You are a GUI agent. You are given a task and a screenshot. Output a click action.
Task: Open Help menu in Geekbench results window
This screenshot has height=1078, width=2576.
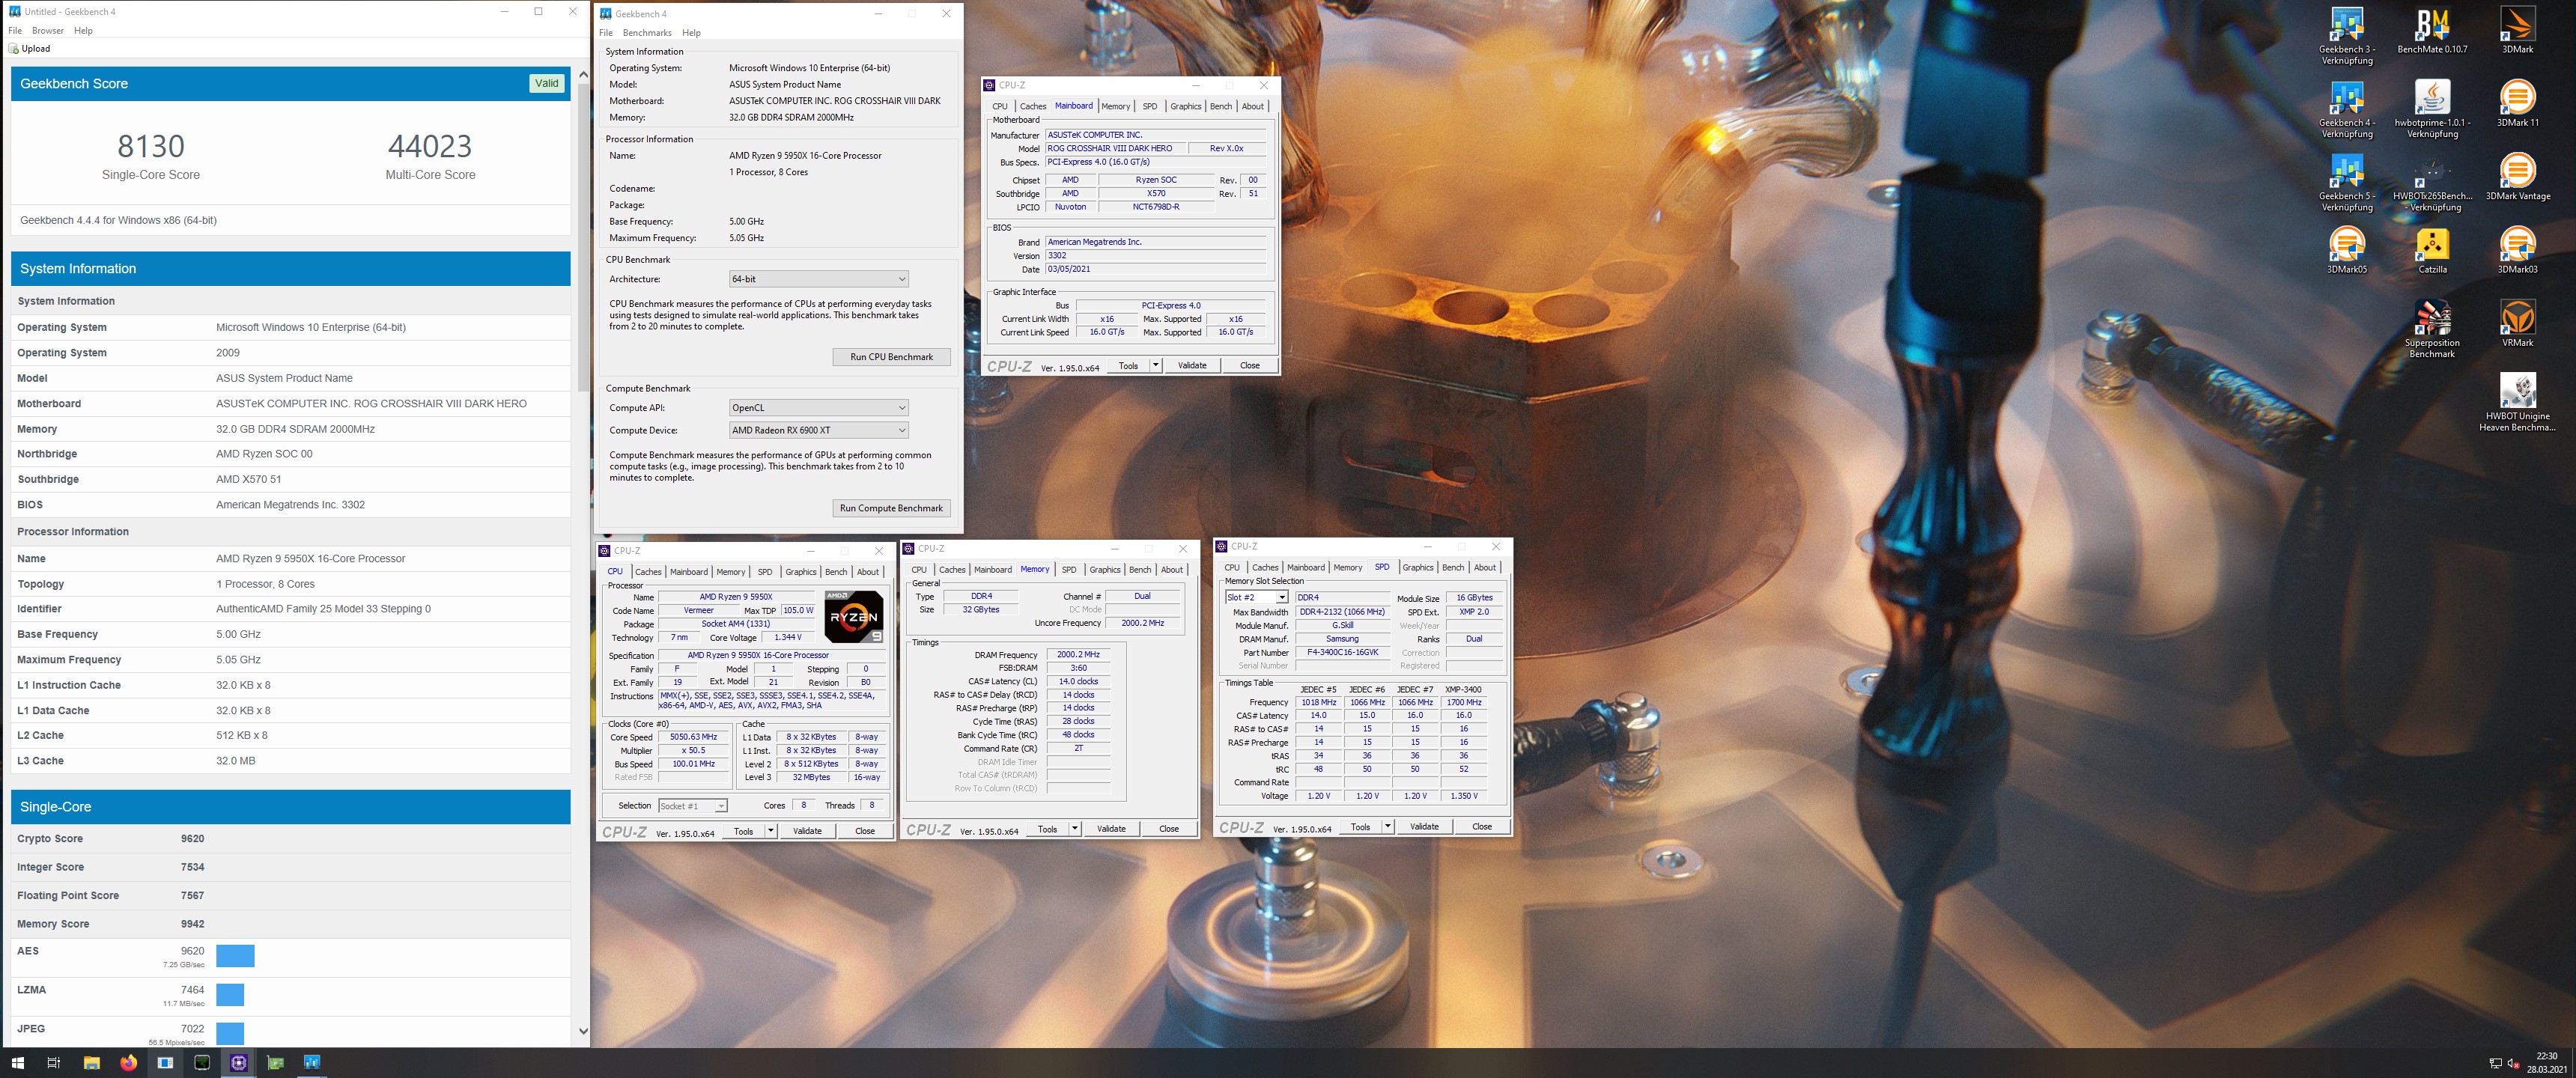pyautogui.click(x=84, y=30)
